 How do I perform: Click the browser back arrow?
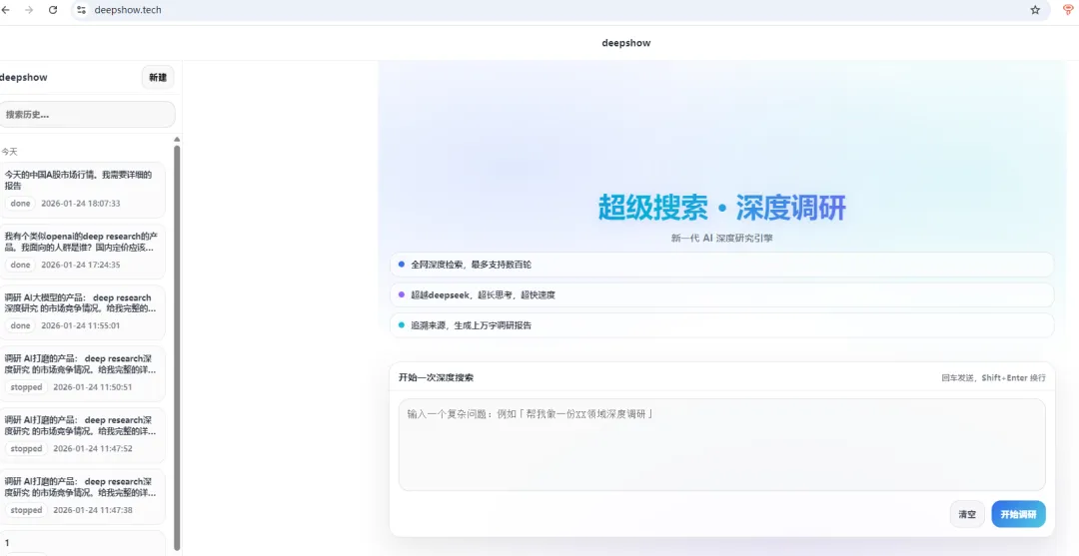[6, 10]
